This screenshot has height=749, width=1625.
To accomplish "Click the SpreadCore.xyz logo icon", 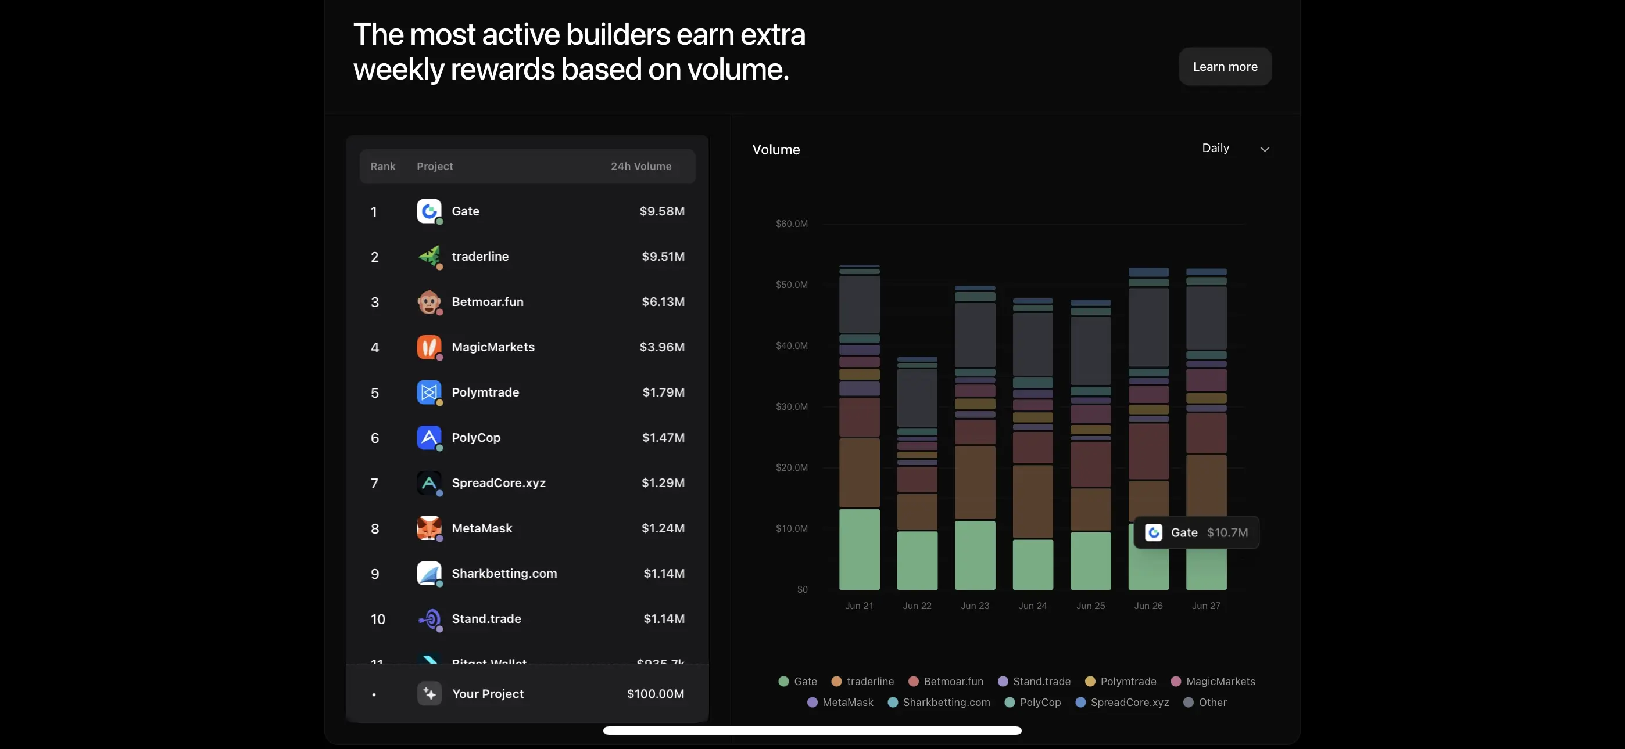I will pyautogui.click(x=429, y=483).
